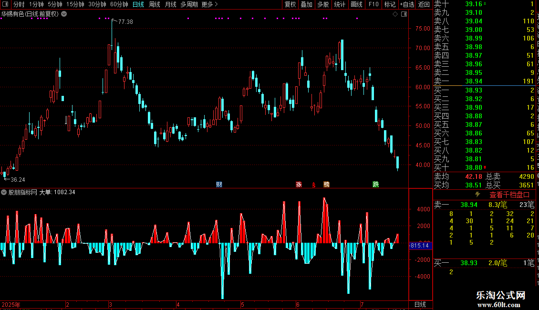
Task: Click the 8.3/笔 average trade value
Action: click(x=498, y=205)
